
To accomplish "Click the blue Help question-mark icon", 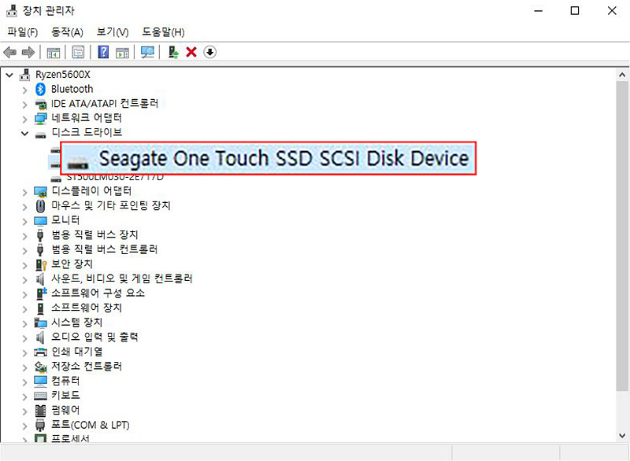I will tap(103, 52).
